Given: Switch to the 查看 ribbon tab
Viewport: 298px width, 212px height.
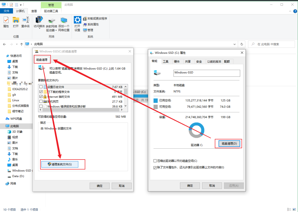Looking at the screenshot, I should click(x=34, y=11).
